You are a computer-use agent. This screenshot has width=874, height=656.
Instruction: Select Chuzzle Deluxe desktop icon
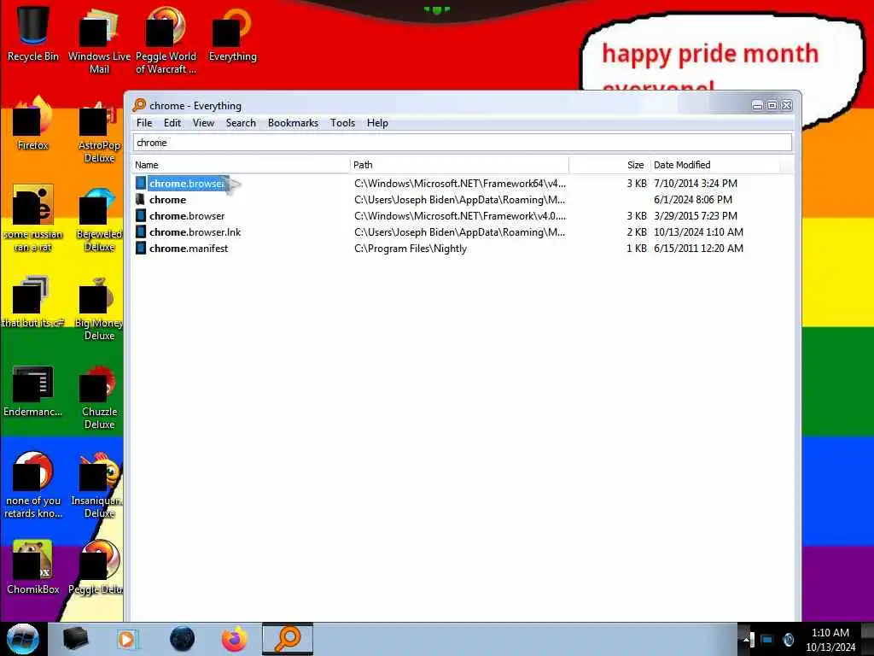99,396
